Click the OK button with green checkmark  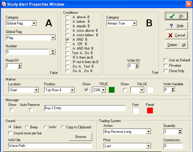tap(176, 16)
